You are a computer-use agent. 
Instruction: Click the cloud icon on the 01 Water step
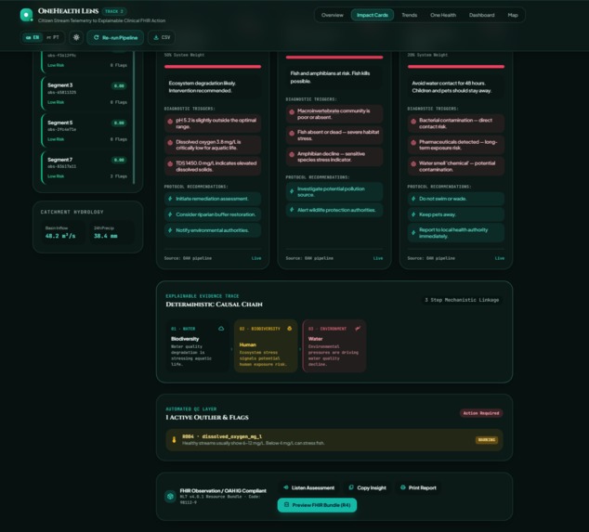tap(221, 329)
